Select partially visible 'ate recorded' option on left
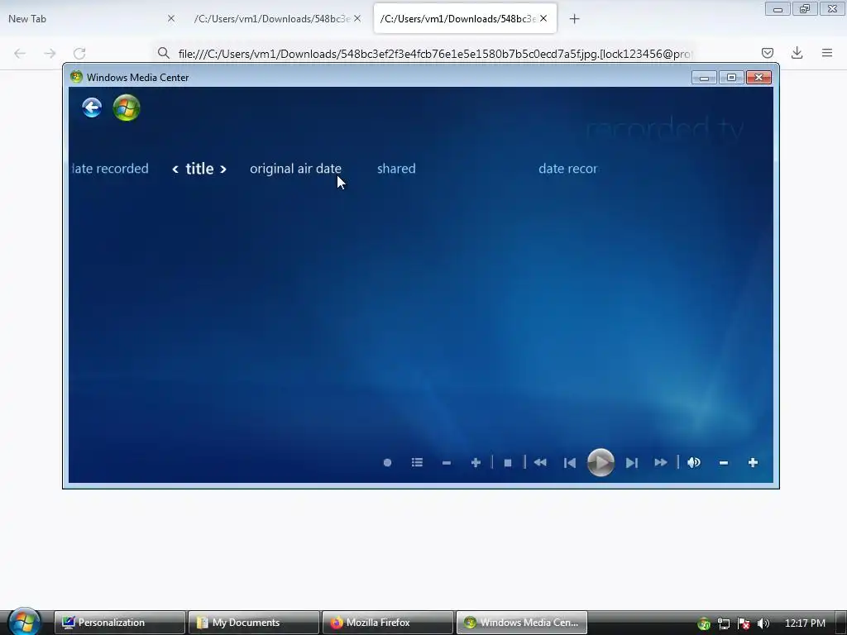The height and width of the screenshot is (635, 847). 110,169
